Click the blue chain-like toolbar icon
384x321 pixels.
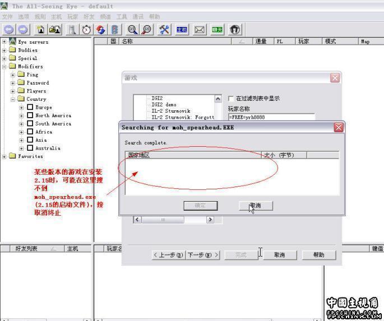pyautogui.click(x=115, y=30)
